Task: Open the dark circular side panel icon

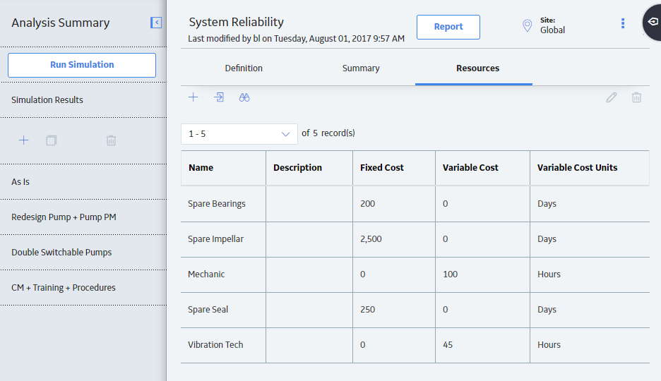Action: [653, 22]
